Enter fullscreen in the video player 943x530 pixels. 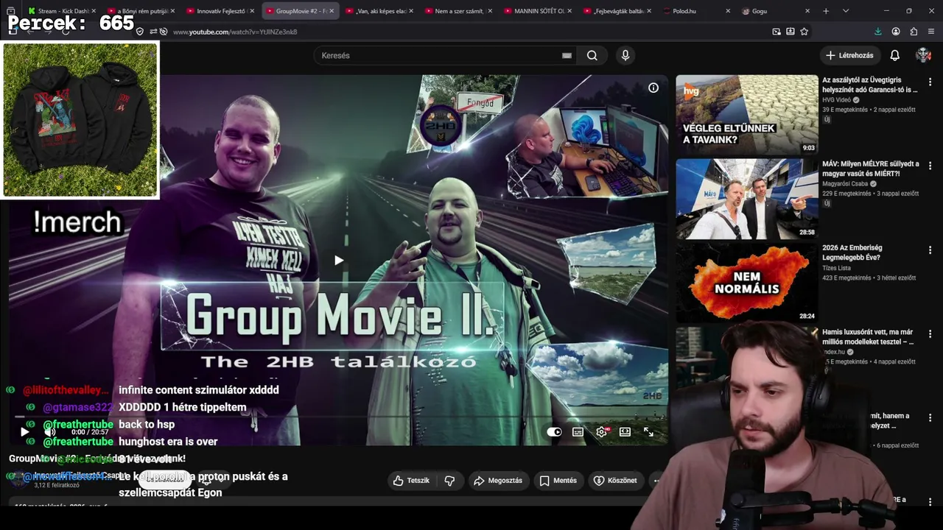click(x=648, y=432)
